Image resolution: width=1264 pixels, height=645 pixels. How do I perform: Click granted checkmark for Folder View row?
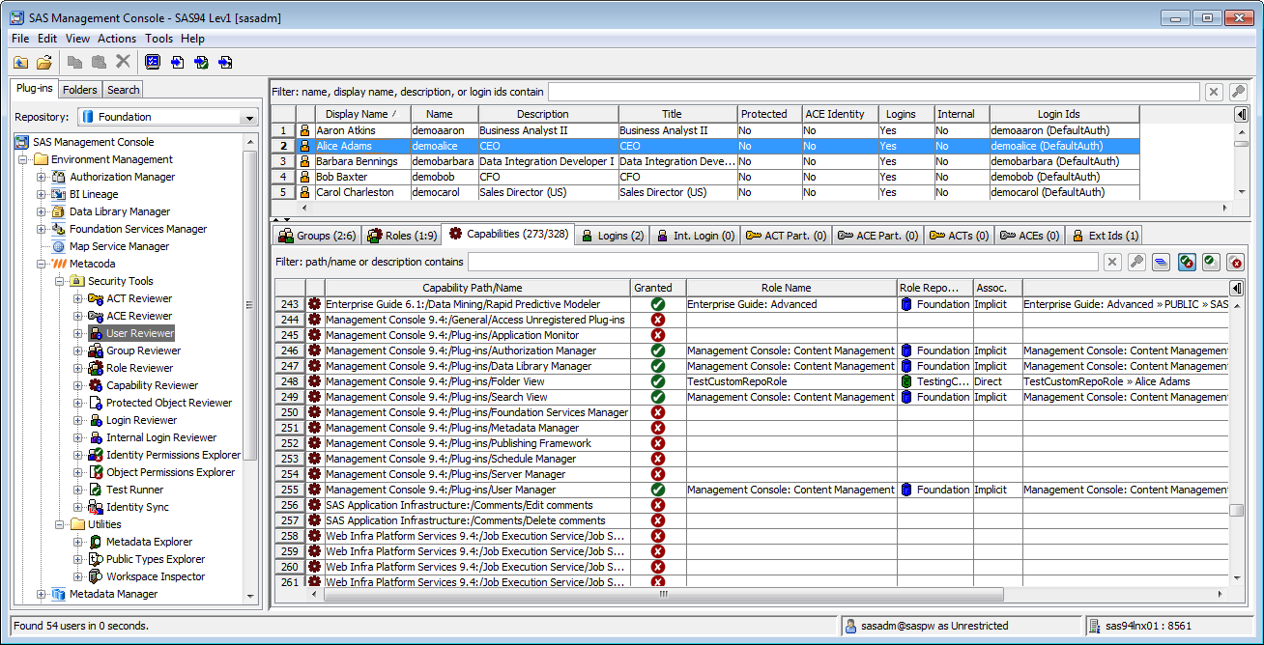coord(658,381)
